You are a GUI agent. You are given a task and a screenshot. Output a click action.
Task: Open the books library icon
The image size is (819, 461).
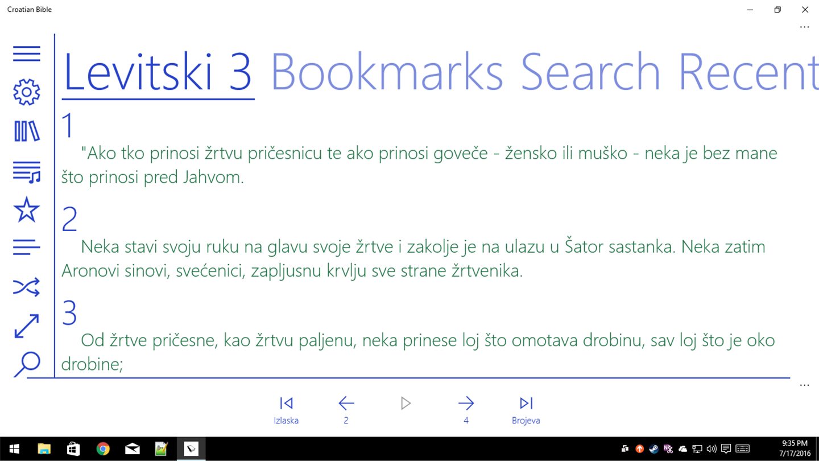[x=27, y=131]
